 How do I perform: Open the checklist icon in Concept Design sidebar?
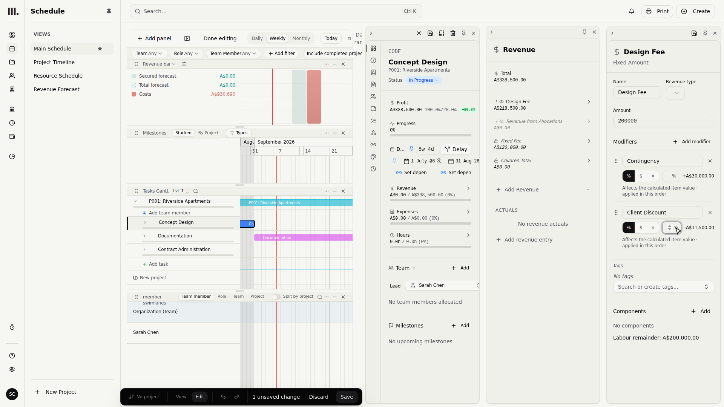pyautogui.click(x=373, y=121)
